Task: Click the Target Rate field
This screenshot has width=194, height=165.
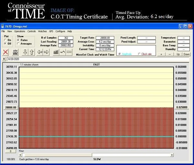Action: click(x=105, y=38)
